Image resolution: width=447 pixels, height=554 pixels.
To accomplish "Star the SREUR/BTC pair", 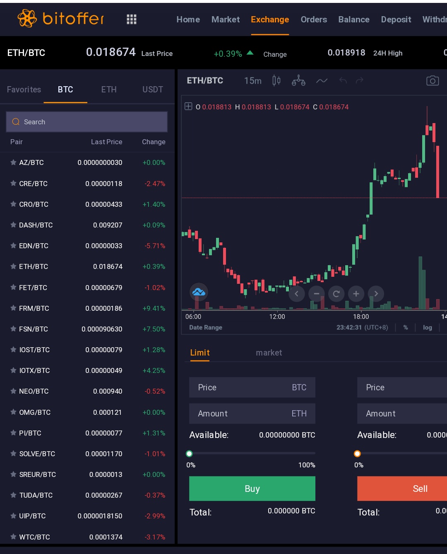I will [x=13, y=474].
